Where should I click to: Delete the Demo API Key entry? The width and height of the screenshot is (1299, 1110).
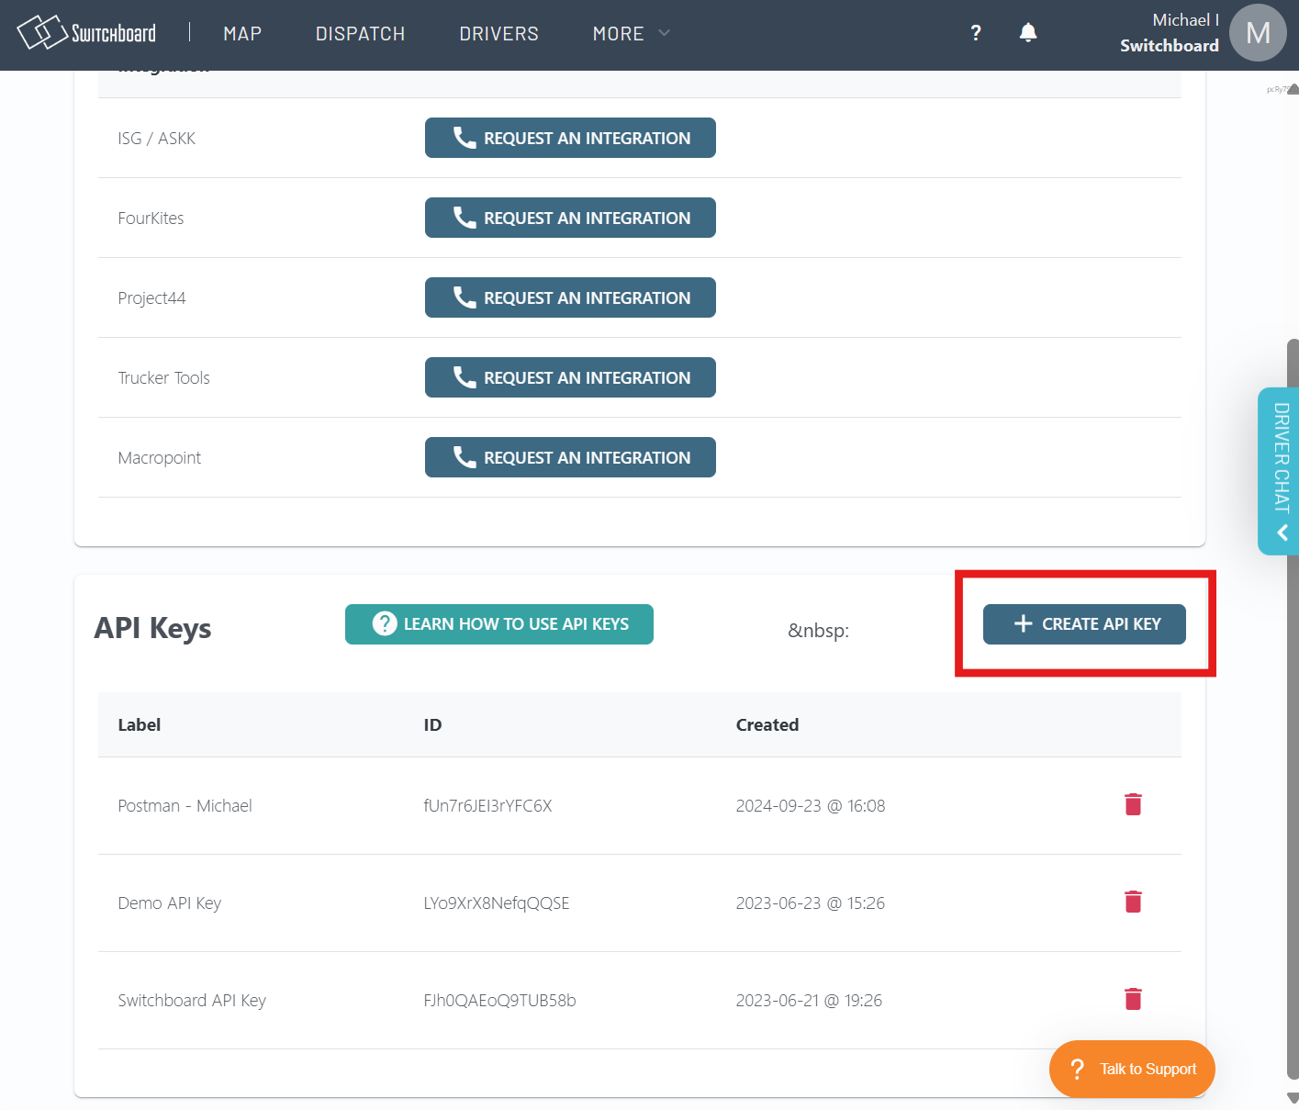pos(1133,903)
